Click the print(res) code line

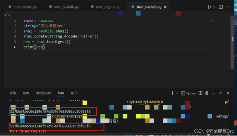(34, 47)
